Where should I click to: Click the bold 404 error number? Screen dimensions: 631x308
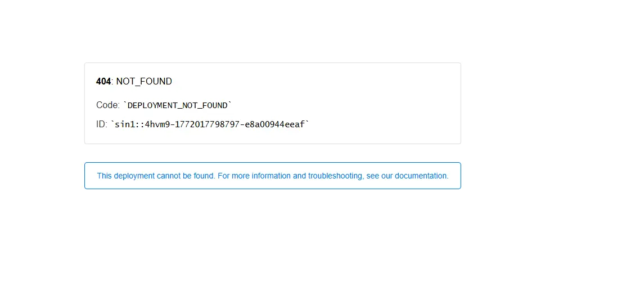pos(103,82)
